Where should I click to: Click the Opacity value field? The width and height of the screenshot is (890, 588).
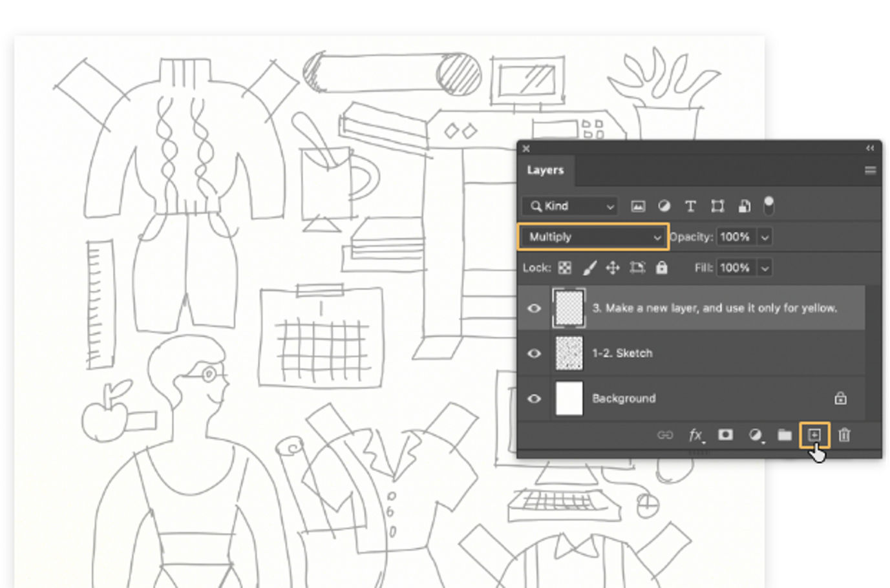[735, 236]
